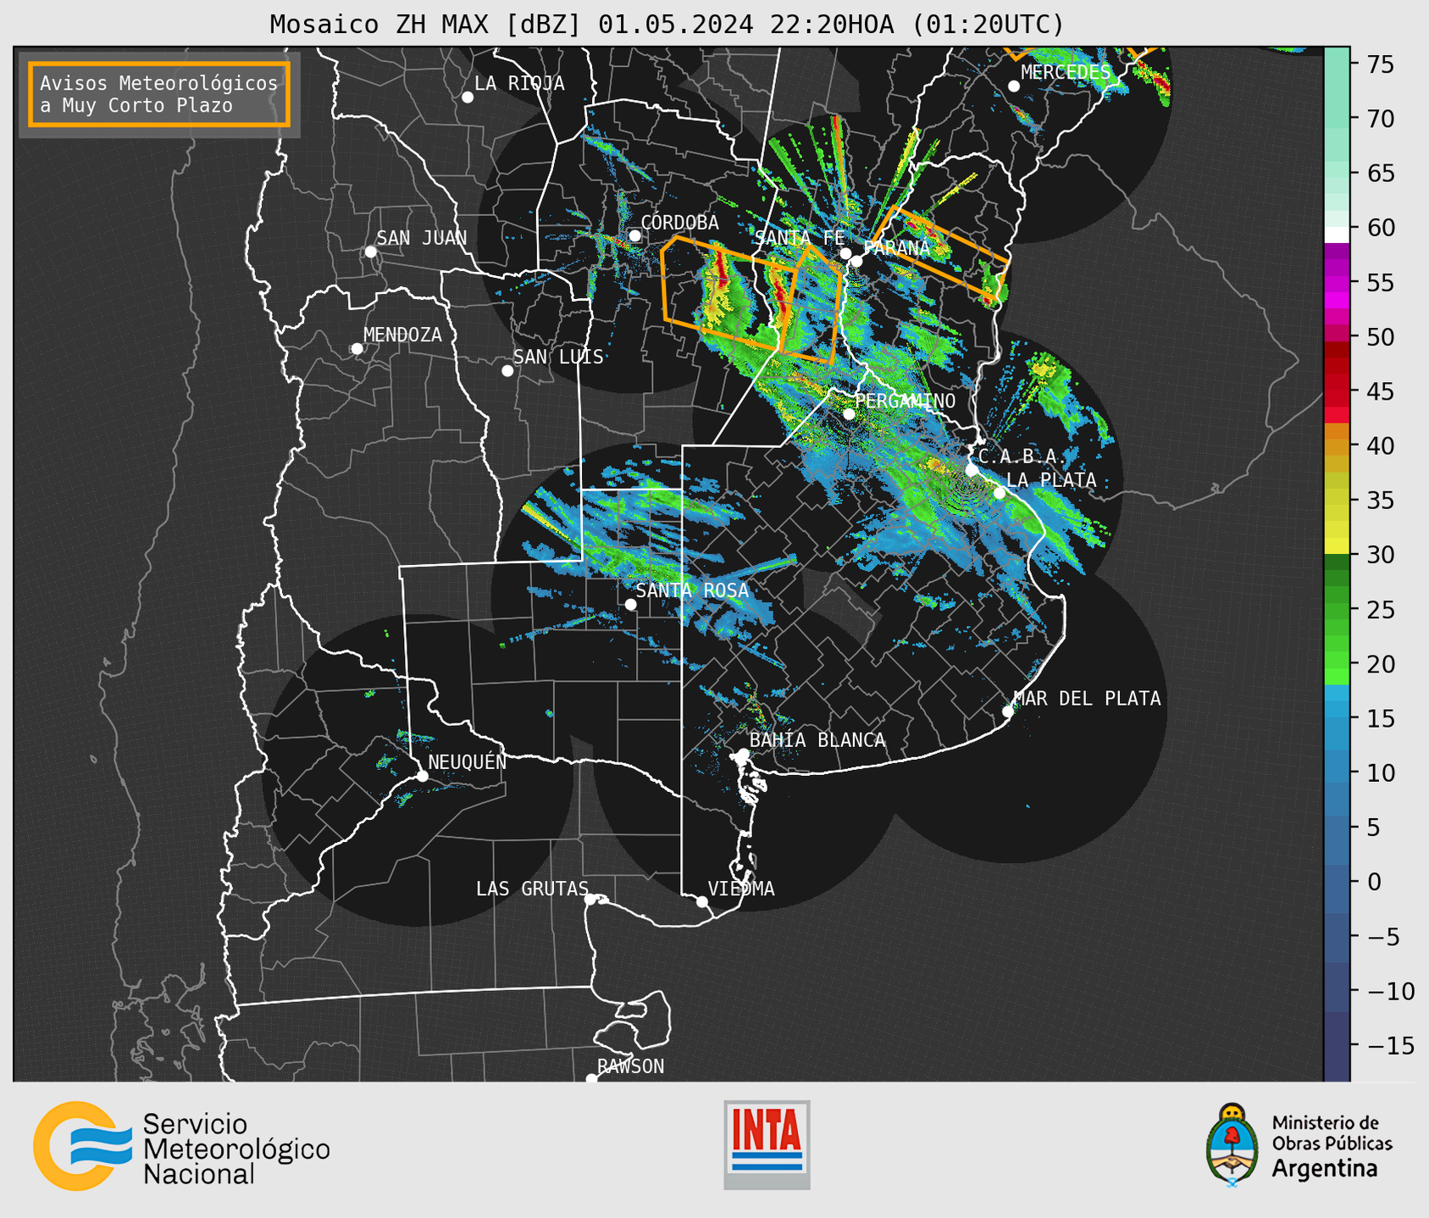Click the Paraná city marker dot
1429x1218 pixels.
856,261
